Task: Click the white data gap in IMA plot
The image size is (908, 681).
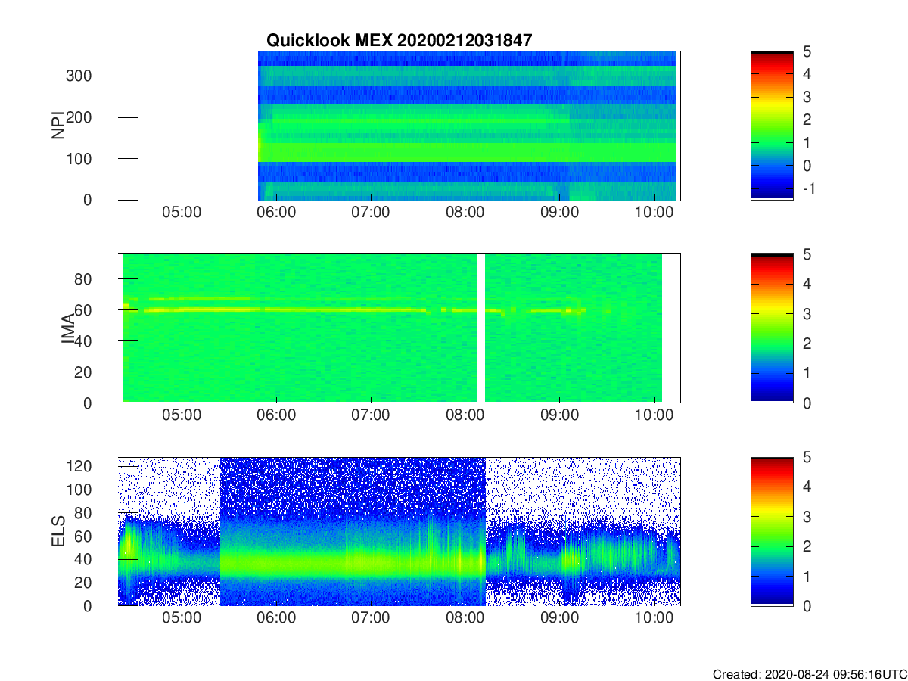Action: point(480,328)
